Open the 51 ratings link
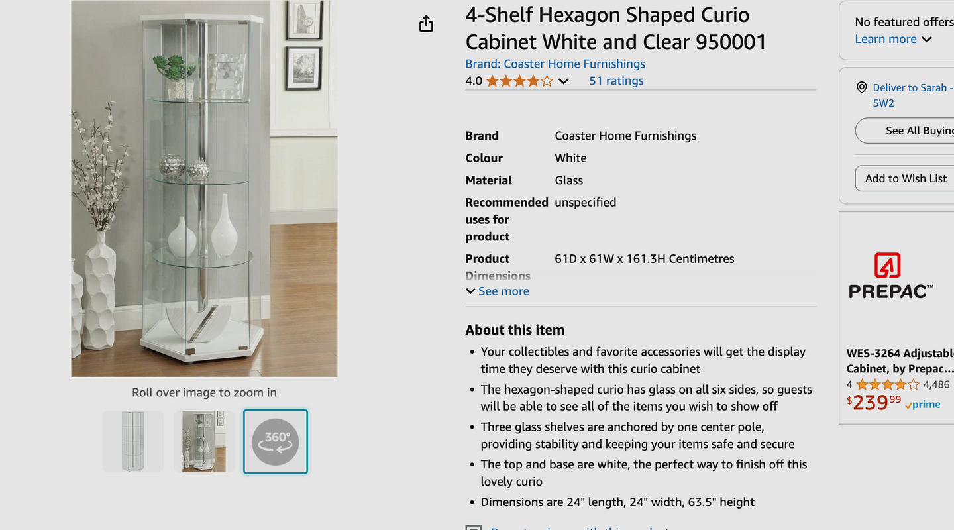The width and height of the screenshot is (954, 530). [x=616, y=81]
